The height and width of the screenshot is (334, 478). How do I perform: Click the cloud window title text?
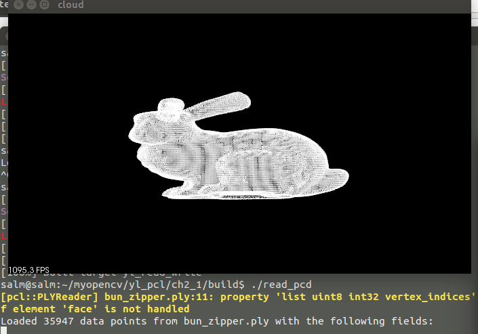(71, 5)
